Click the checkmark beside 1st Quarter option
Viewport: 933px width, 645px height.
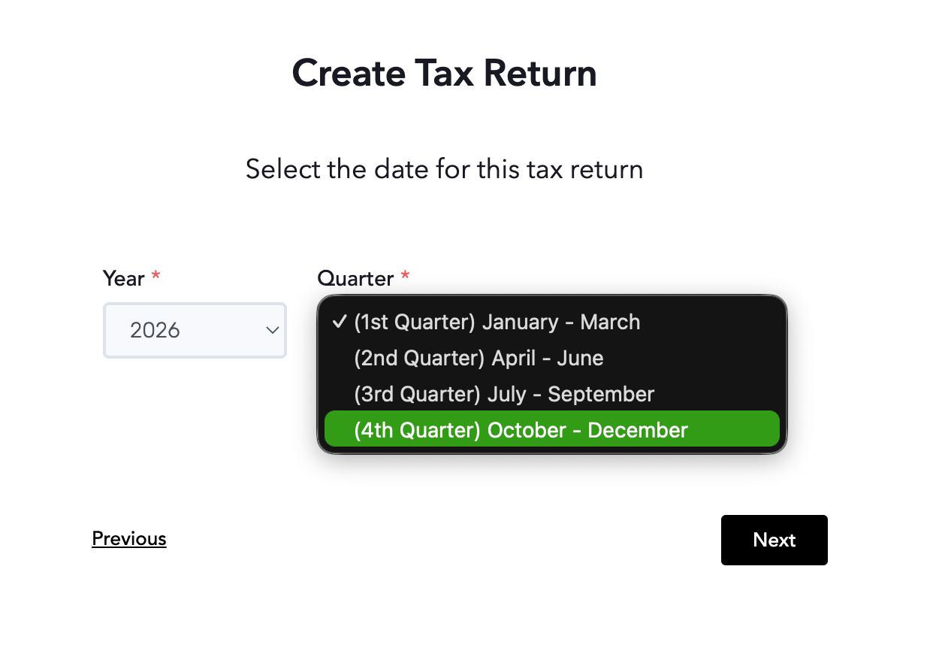338,322
